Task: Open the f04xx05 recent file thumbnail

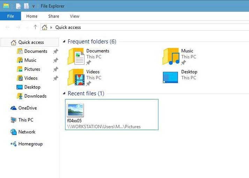Action: point(75,110)
